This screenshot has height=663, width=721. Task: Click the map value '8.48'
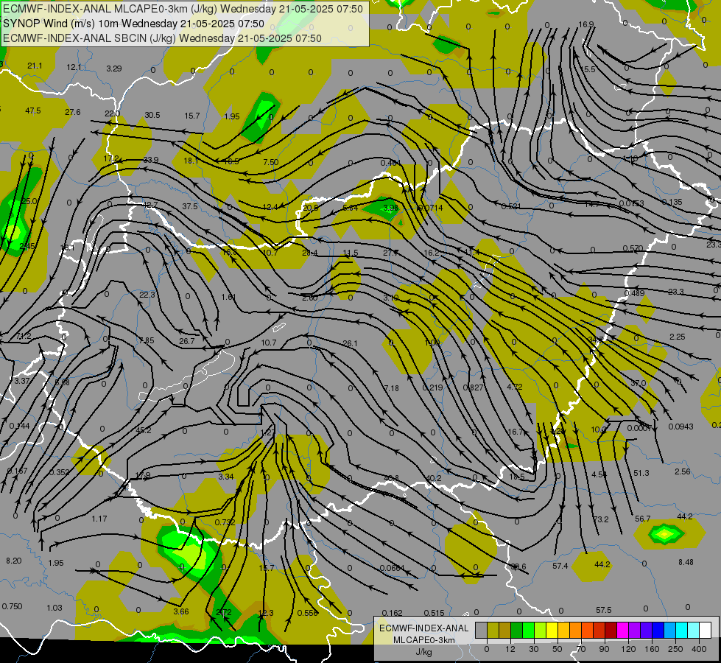pyautogui.click(x=686, y=562)
